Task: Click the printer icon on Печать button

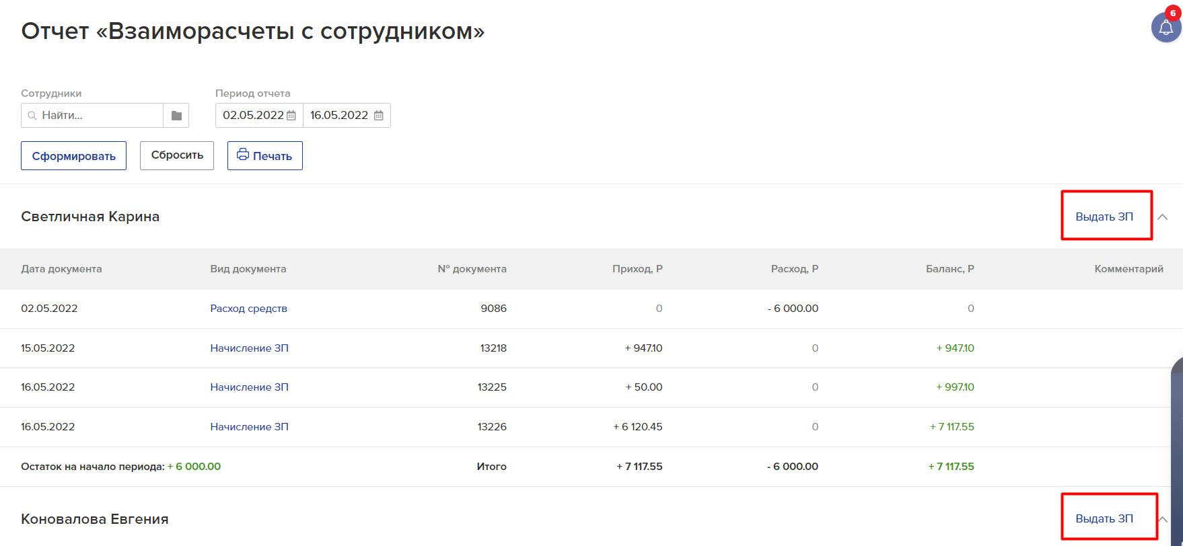Action: click(243, 155)
